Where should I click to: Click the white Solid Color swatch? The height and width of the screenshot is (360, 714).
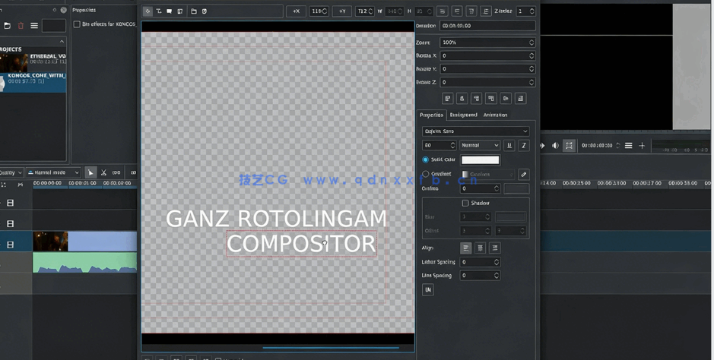[x=480, y=159]
